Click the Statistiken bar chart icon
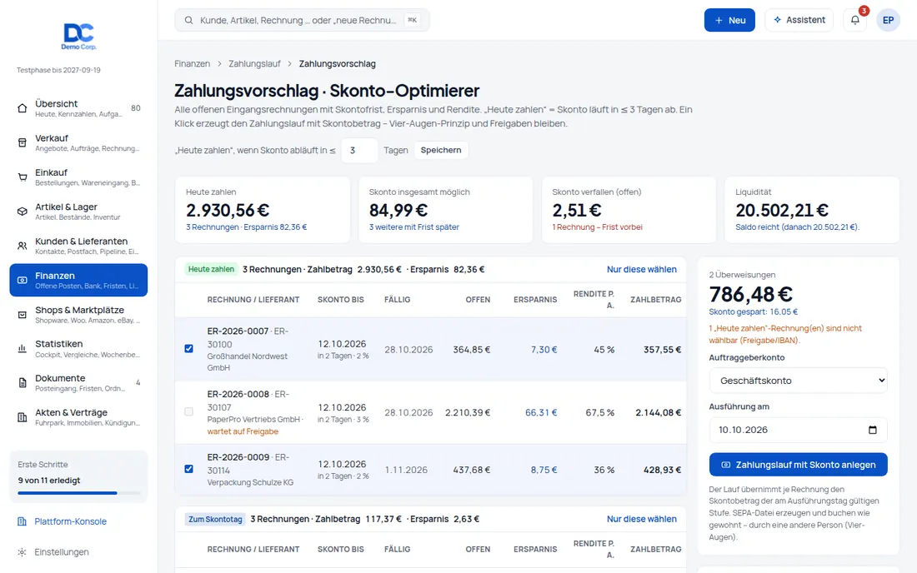The image size is (917, 573). (23, 349)
